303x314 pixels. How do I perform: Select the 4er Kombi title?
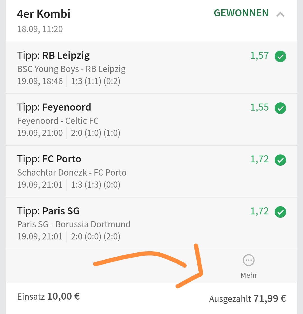tap(44, 14)
